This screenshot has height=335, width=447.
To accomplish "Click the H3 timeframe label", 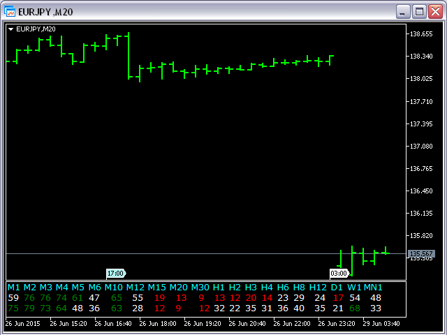I will click(x=251, y=287).
